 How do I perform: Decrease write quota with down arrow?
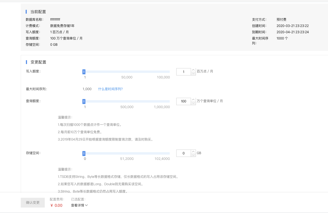click(193, 74)
